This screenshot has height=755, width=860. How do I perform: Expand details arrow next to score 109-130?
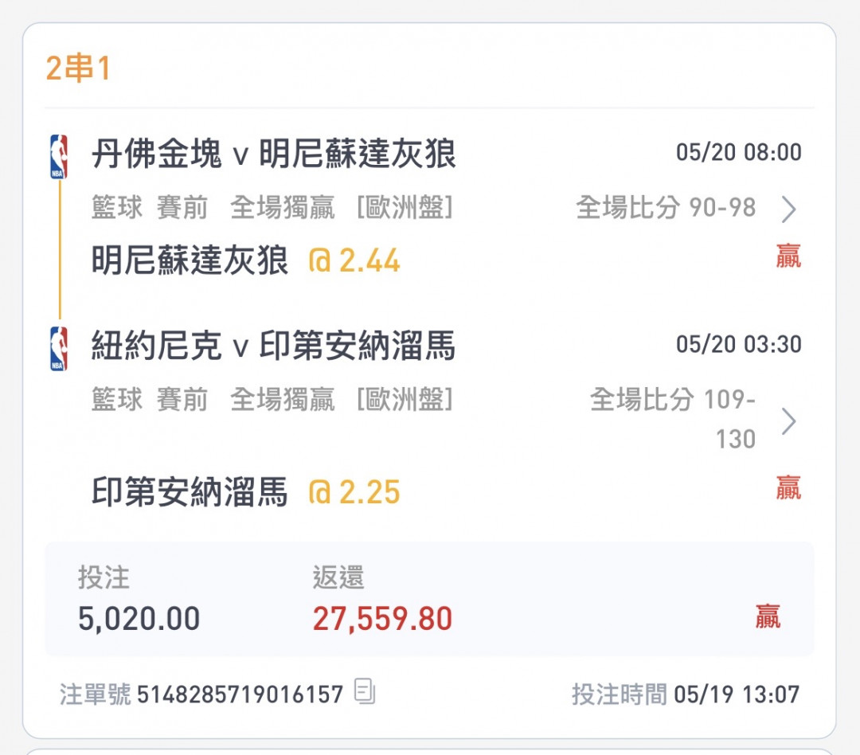click(788, 421)
